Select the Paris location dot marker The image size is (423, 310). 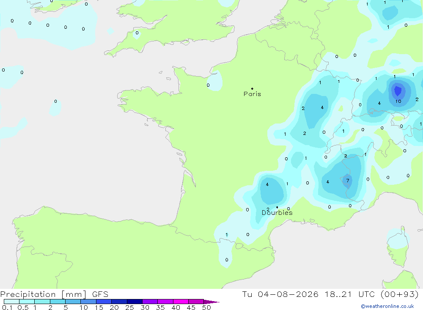[x=252, y=88]
